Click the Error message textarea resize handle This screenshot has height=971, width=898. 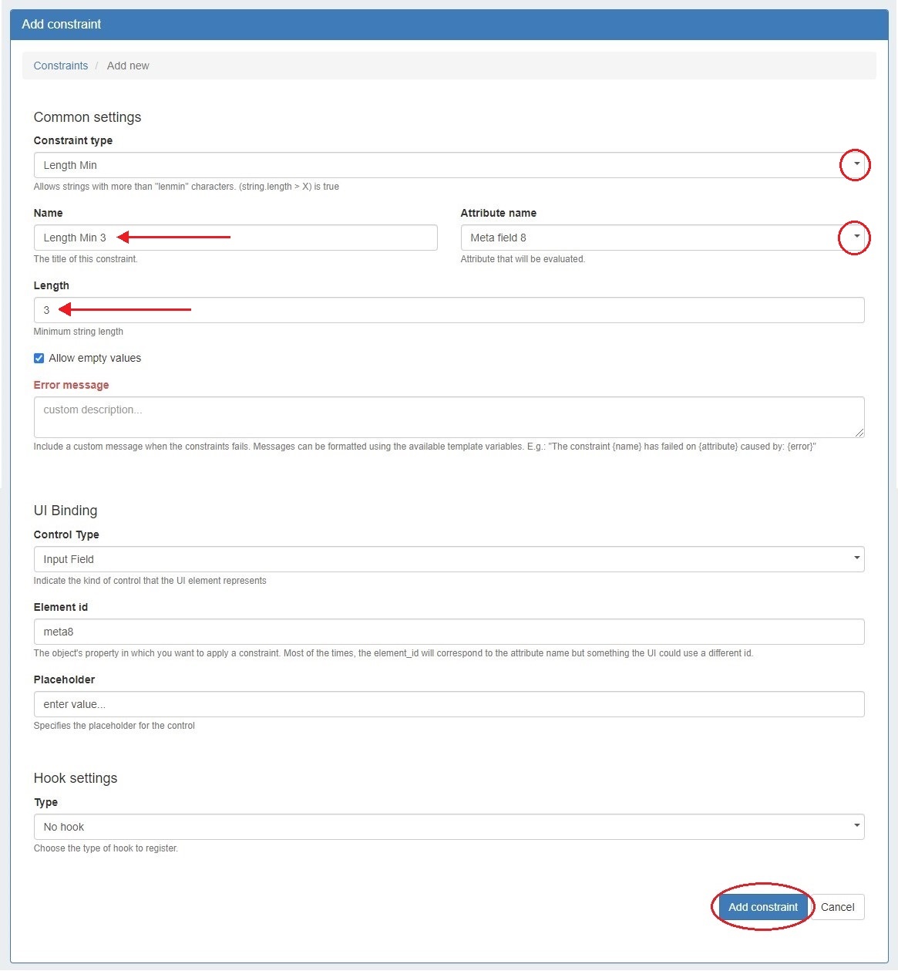tap(859, 433)
